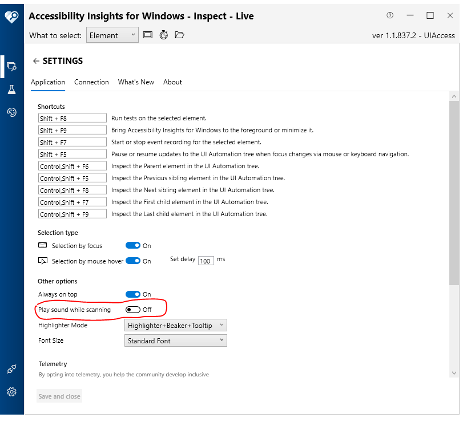Open the What's New tab
The width and height of the screenshot is (463, 426).
coord(136,82)
